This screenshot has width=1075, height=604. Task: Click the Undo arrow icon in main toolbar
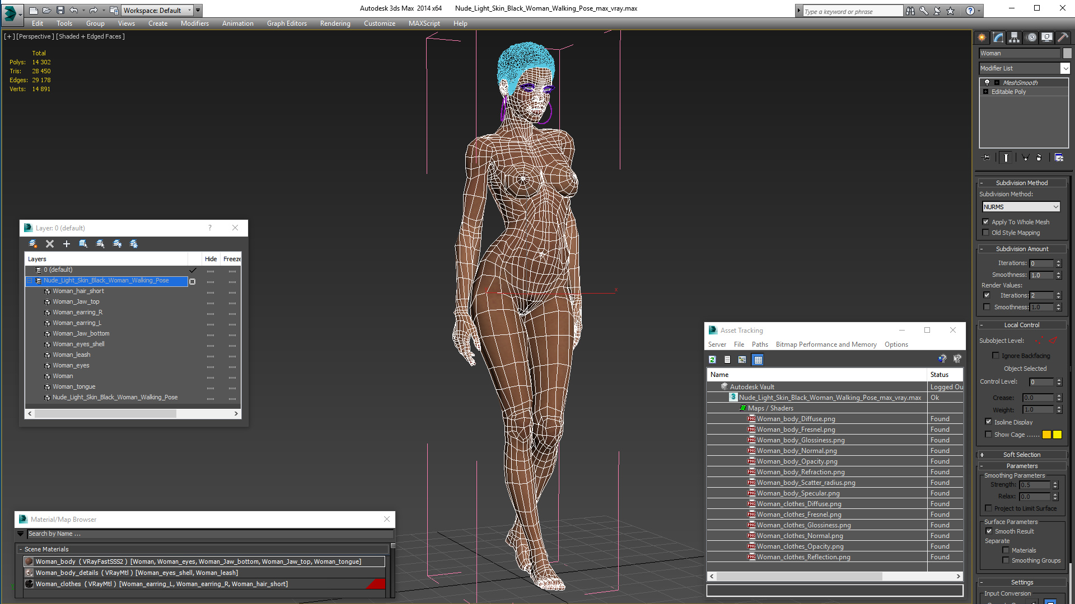point(73,10)
